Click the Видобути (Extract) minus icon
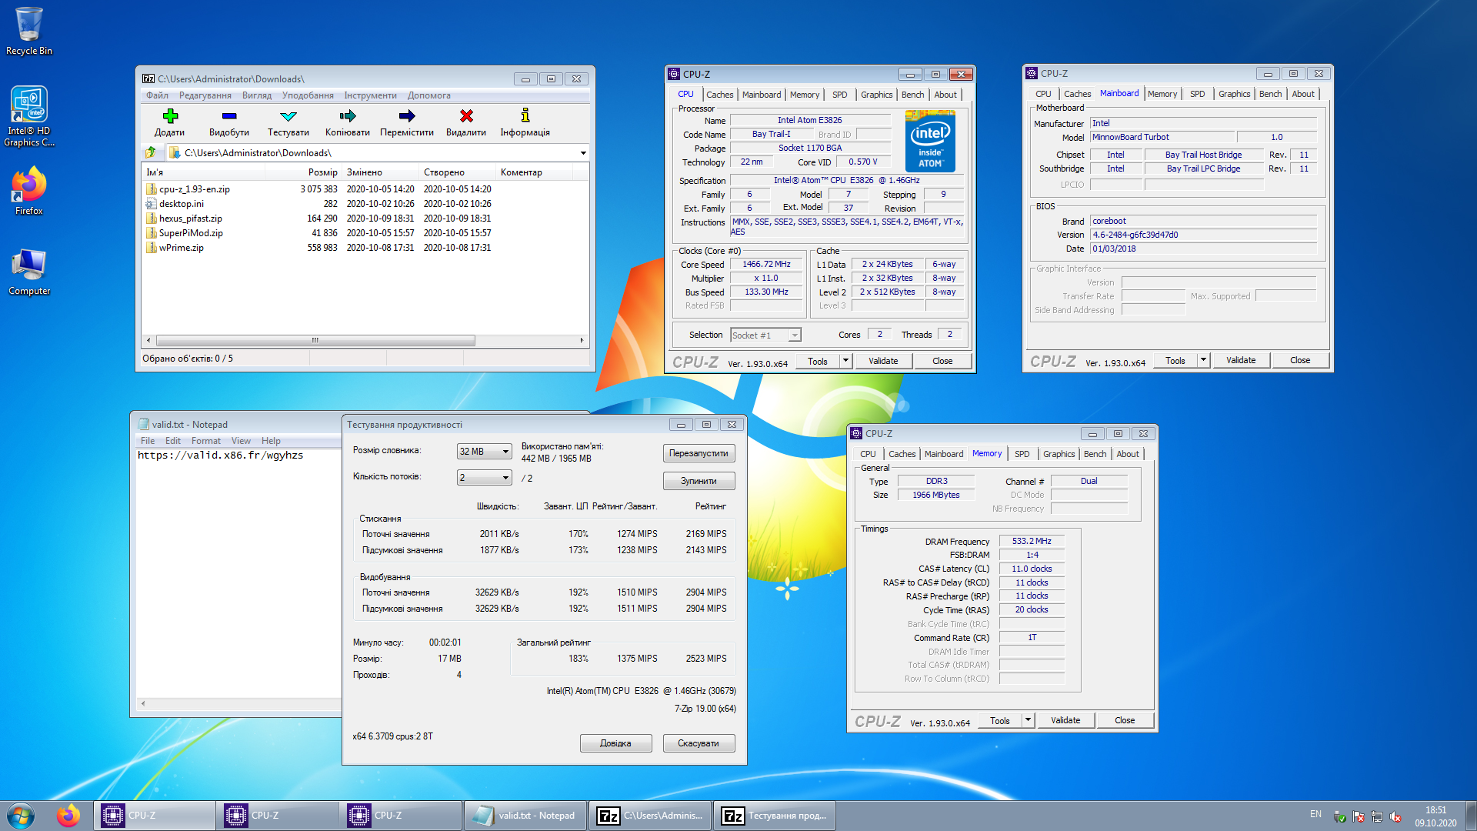Screen dimensions: 1477x831 (229, 116)
